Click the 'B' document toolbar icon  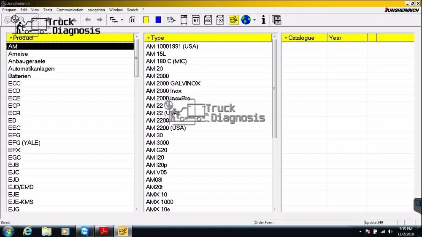[x=132, y=20]
